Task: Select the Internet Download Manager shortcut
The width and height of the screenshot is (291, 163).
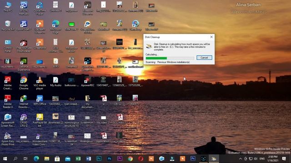Action: (24, 101)
